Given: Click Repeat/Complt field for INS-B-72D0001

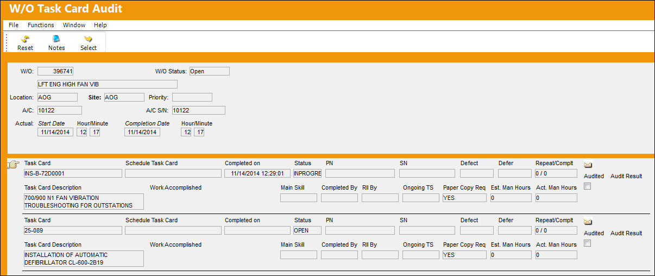Looking at the screenshot, I should tap(556, 173).
